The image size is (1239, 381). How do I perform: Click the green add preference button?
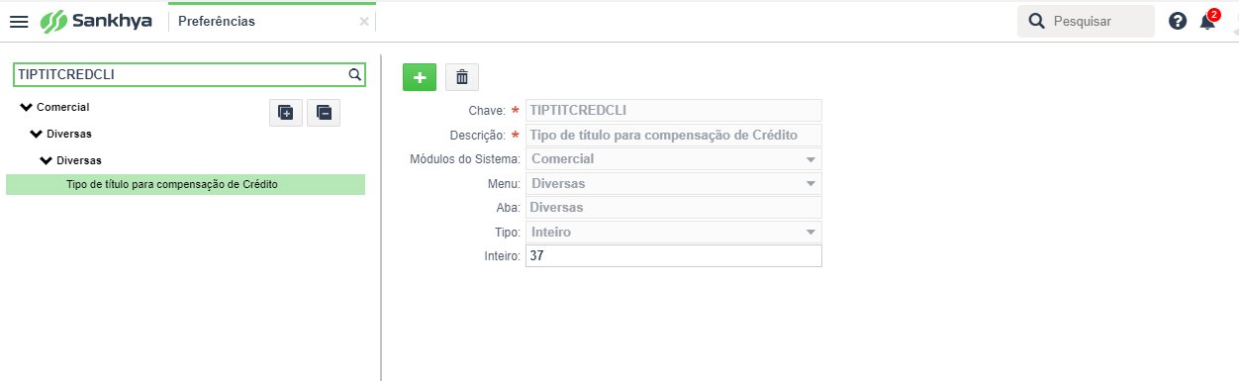point(420,76)
